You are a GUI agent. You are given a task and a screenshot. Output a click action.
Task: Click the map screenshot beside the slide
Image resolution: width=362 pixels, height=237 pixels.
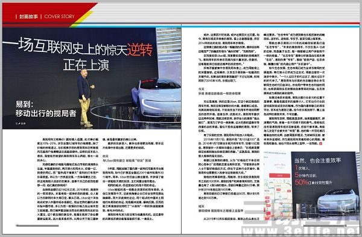coord(278,185)
